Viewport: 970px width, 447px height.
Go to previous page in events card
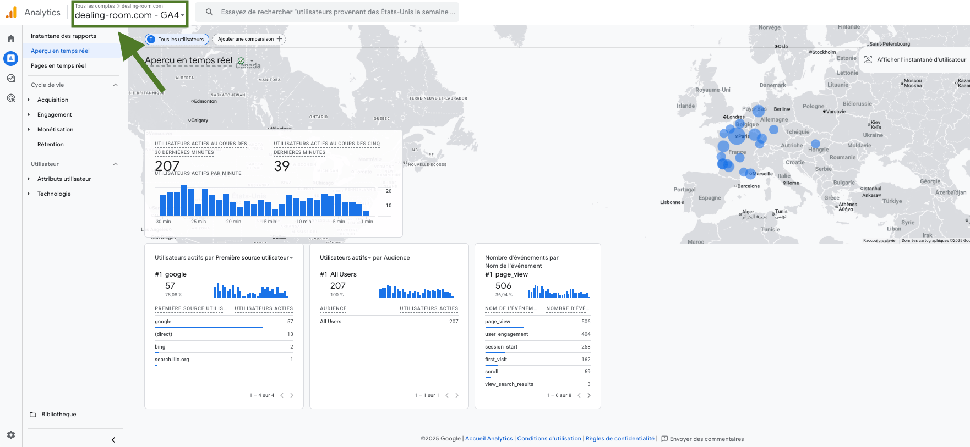point(579,395)
